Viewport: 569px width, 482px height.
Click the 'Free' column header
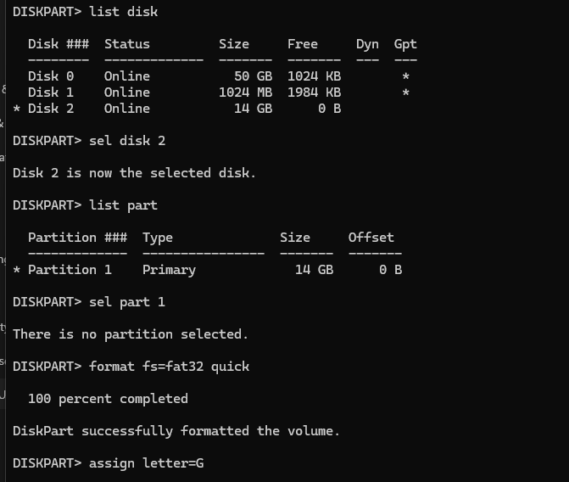point(303,44)
